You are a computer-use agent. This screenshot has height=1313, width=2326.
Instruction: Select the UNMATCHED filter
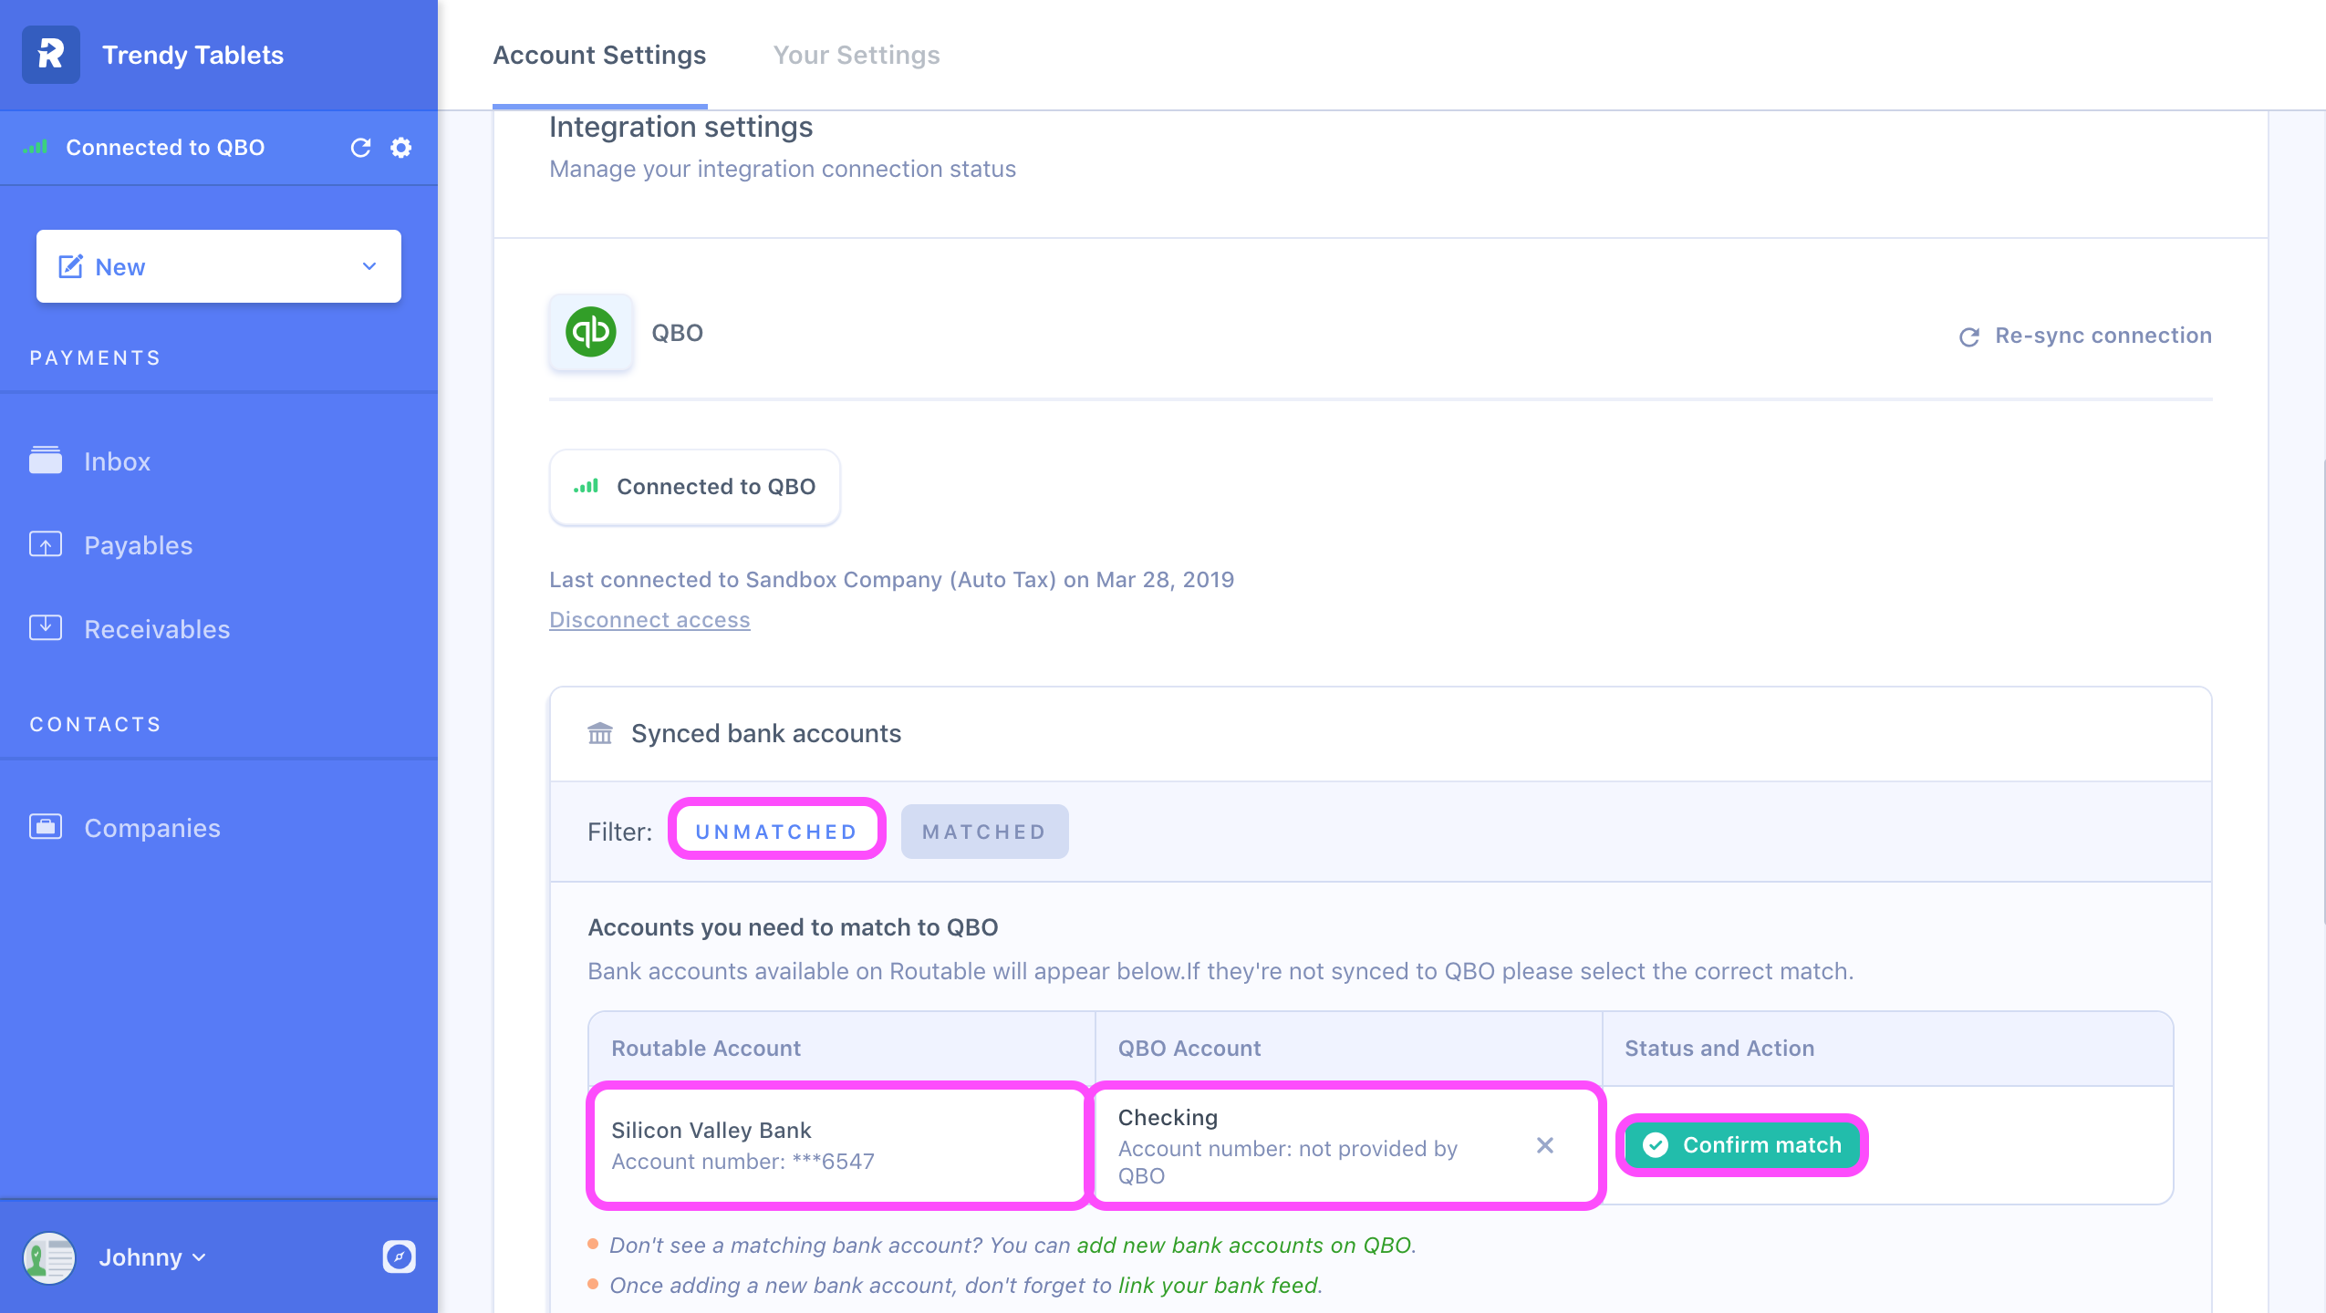point(776,831)
